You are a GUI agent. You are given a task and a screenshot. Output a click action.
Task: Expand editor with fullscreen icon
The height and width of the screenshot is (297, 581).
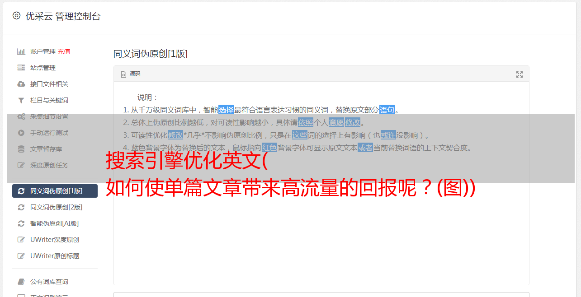pos(520,74)
